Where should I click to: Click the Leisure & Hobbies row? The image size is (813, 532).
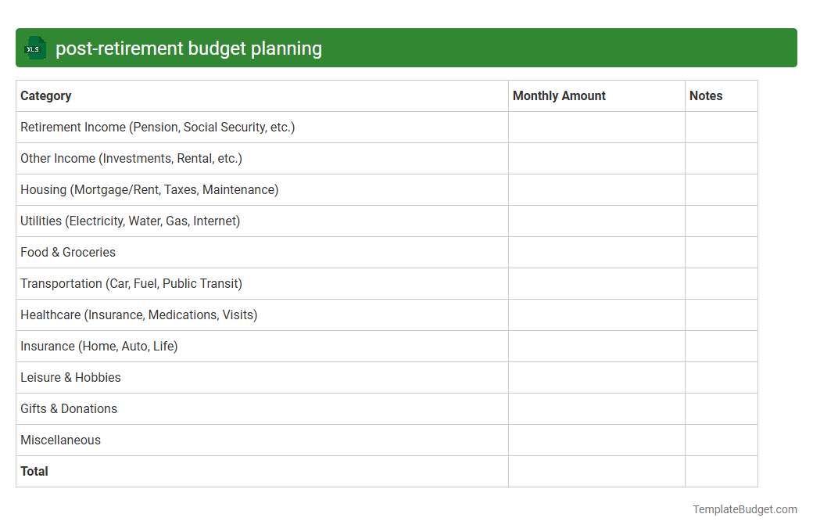tap(70, 377)
